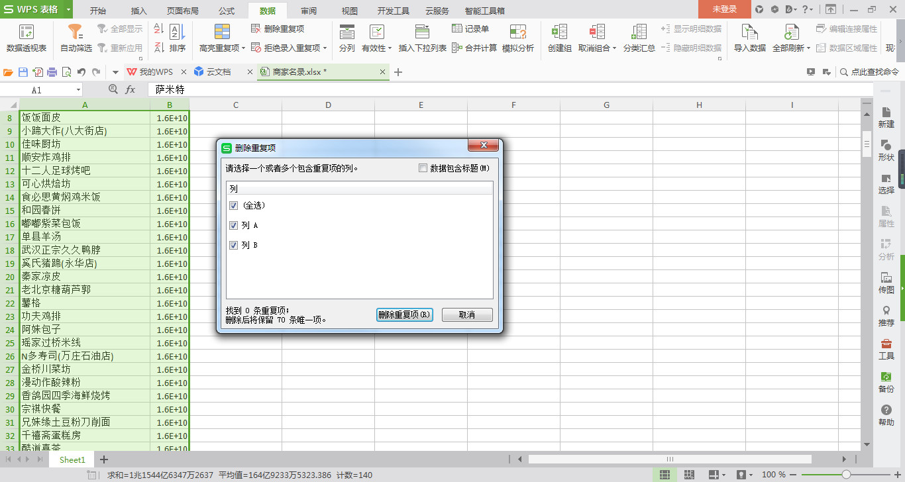Screen dimensions: 905x482
Task: Open 模拟分析 what-if analysis
Action: (518, 38)
